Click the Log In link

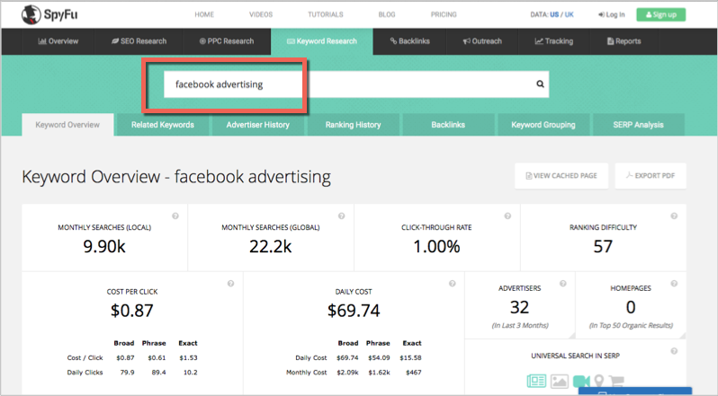point(611,14)
